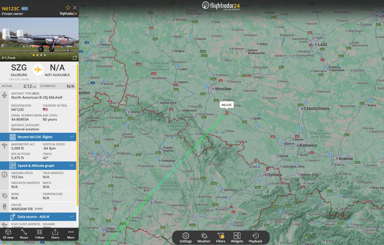Share this flight

(55, 234)
